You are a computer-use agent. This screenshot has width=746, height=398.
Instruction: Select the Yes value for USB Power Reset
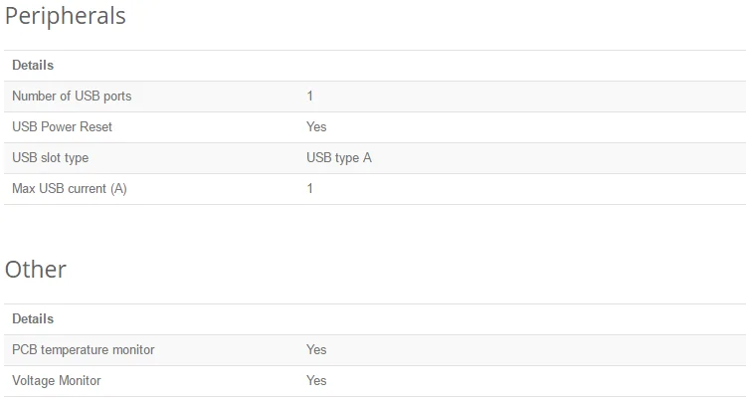[316, 127]
